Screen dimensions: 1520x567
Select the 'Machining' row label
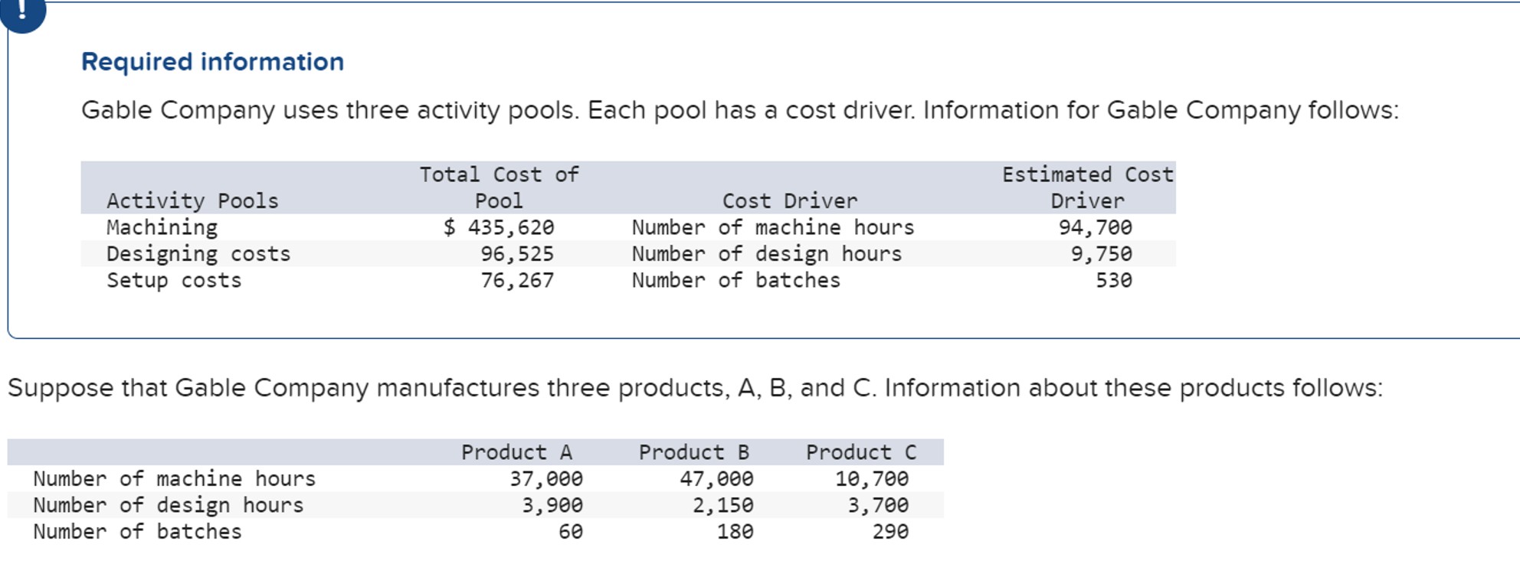click(162, 227)
